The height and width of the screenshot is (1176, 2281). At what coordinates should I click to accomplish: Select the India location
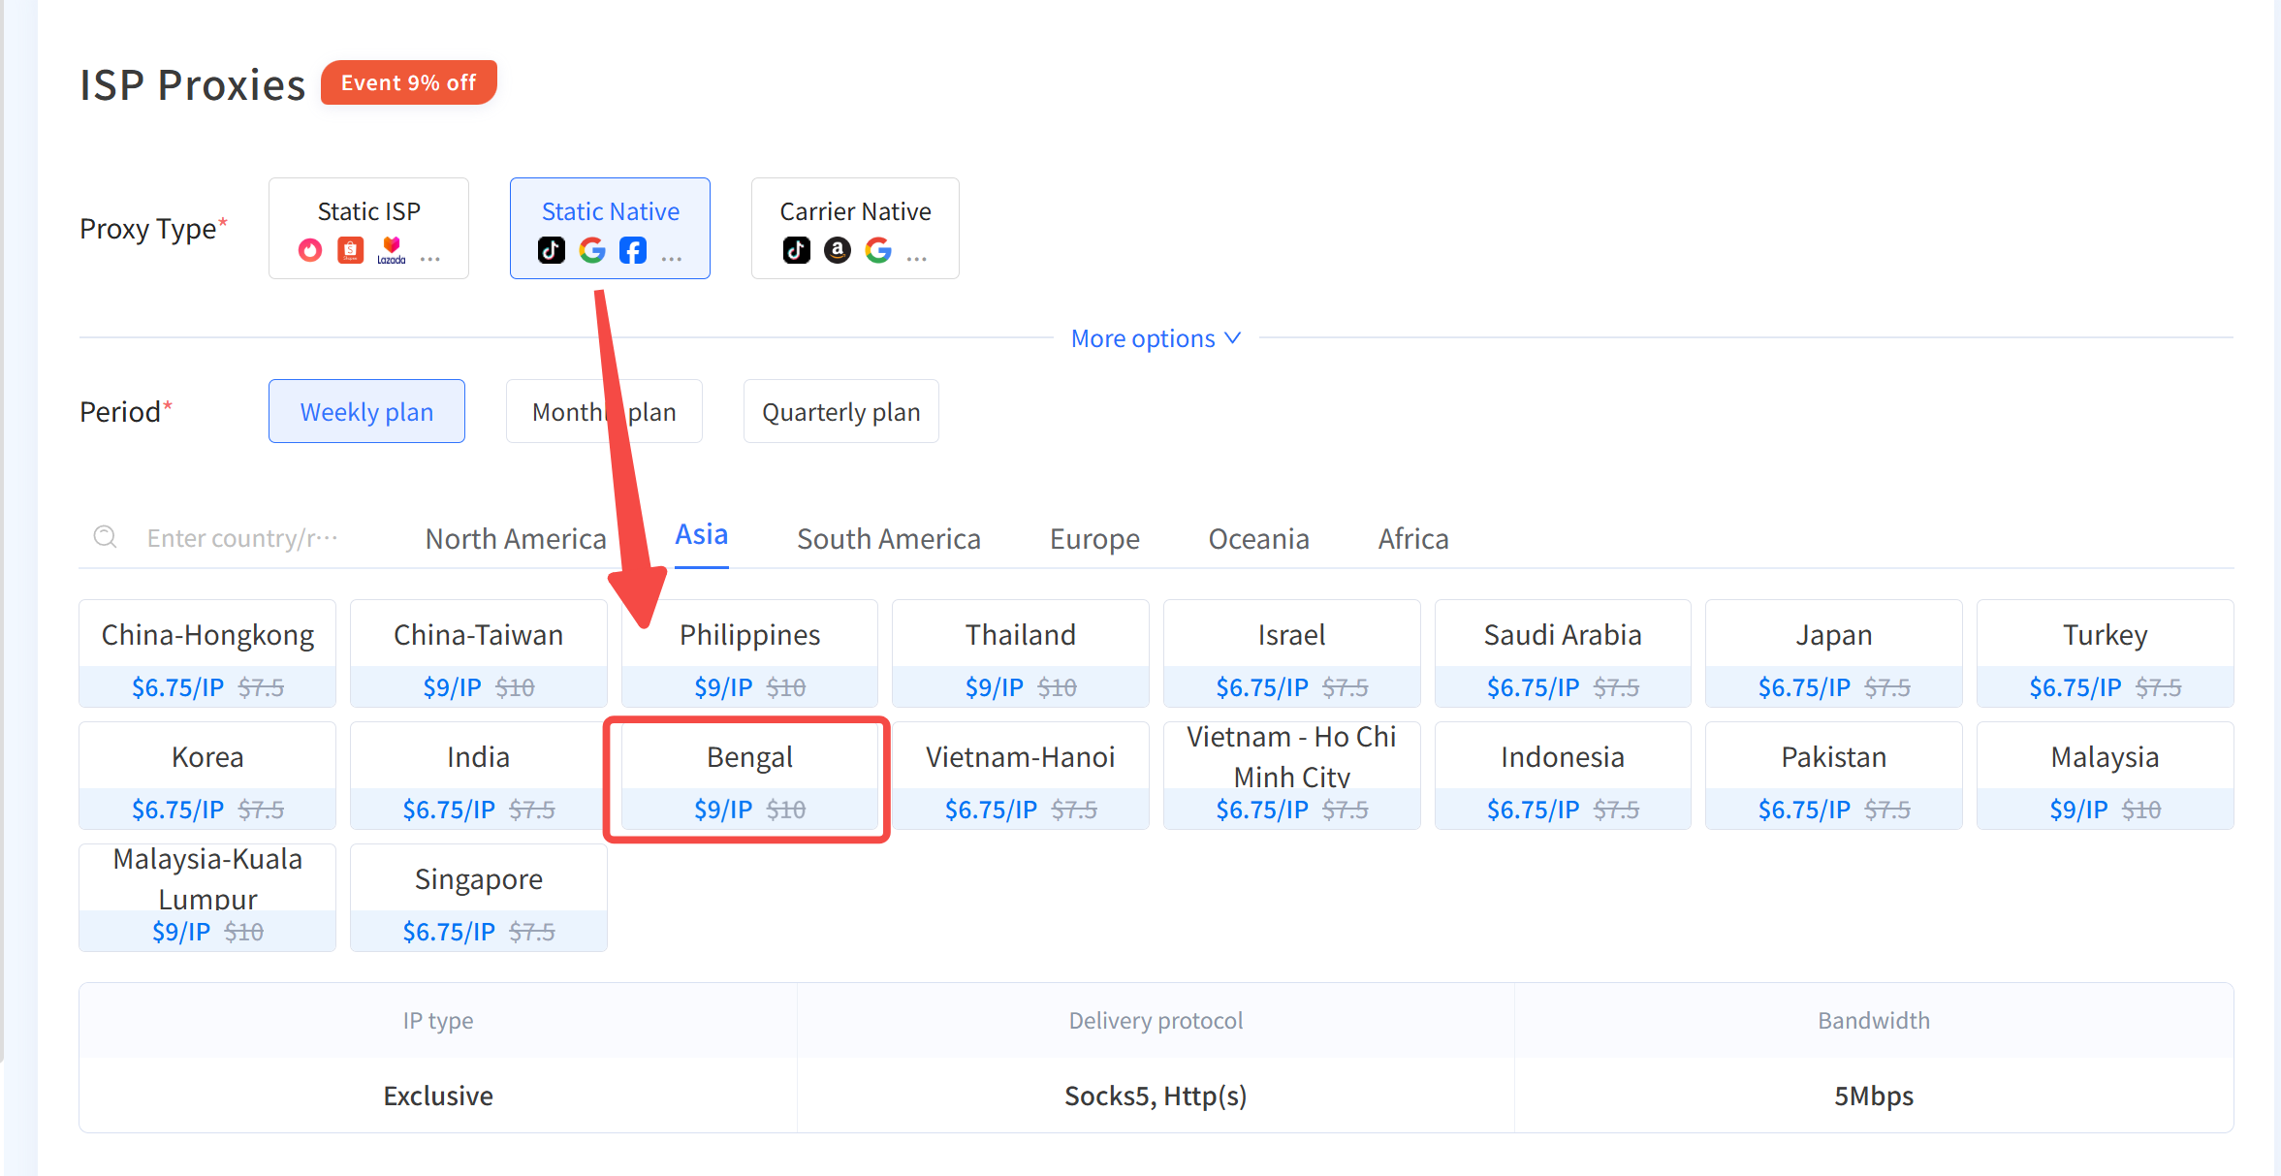[x=478, y=776]
